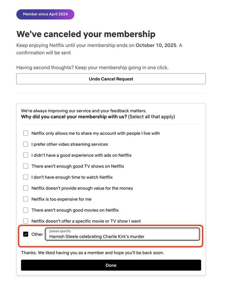Tick 'There aren't enough good movies' checkbox

(26, 210)
